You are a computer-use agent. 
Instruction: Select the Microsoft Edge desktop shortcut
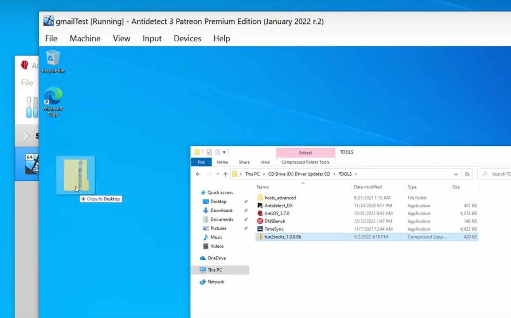(x=53, y=102)
